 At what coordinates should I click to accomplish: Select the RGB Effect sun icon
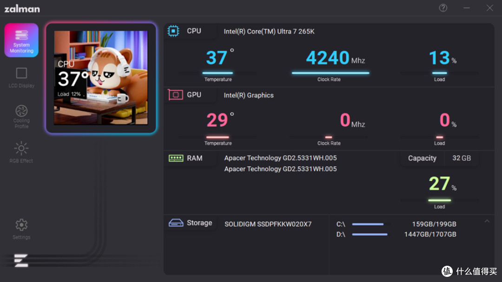[x=21, y=149]
